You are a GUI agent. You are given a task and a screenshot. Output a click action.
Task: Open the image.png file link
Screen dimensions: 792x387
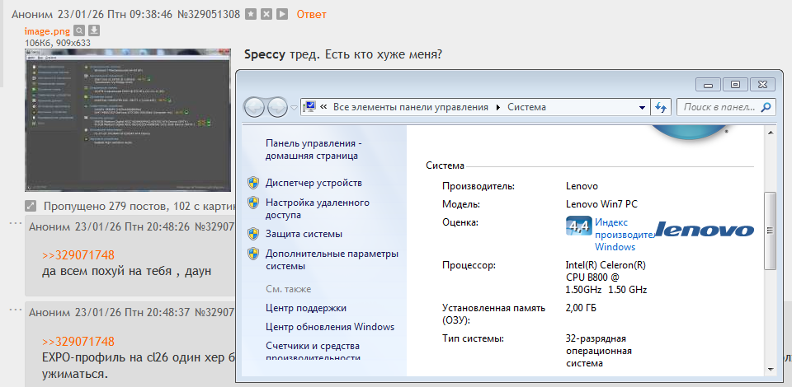point(47,31)
